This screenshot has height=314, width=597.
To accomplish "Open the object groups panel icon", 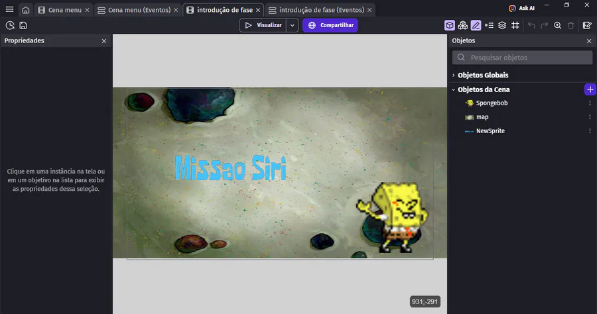I will click(462, 25).
